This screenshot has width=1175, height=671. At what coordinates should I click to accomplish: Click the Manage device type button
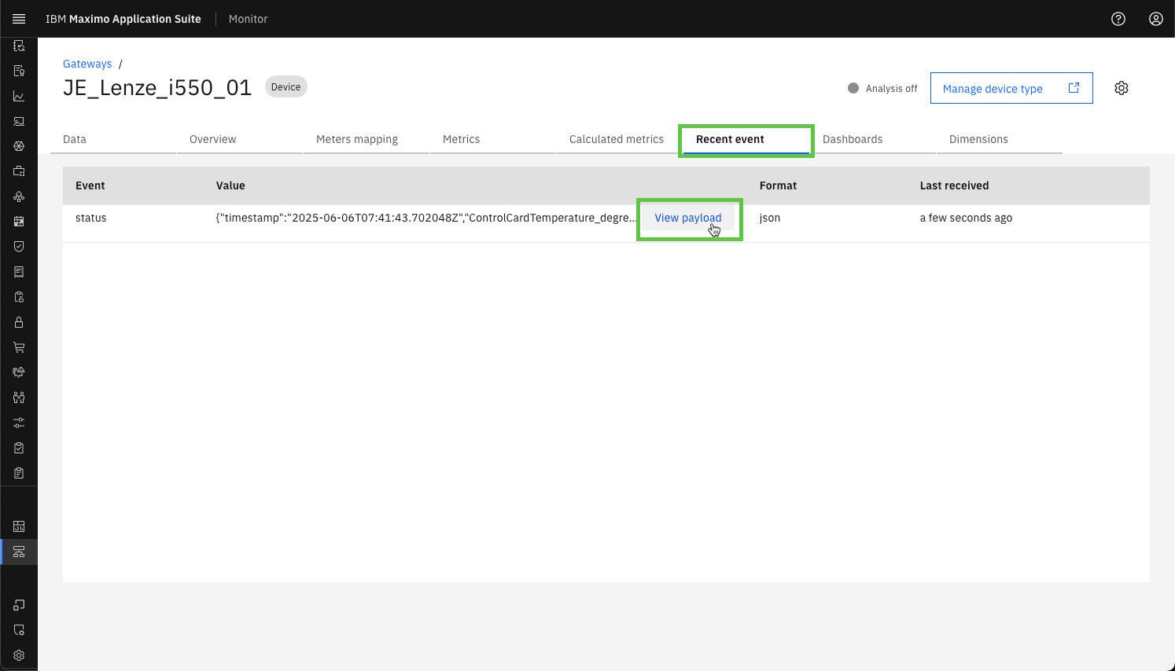[1011, 88]
